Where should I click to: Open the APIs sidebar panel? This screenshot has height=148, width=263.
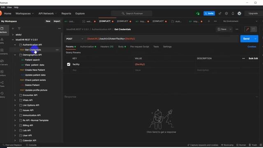[2, 41]
